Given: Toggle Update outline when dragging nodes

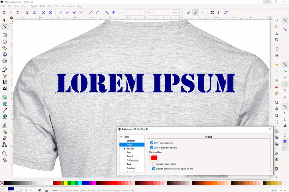Looking at the screenshot, I should (x=154, y=169).
